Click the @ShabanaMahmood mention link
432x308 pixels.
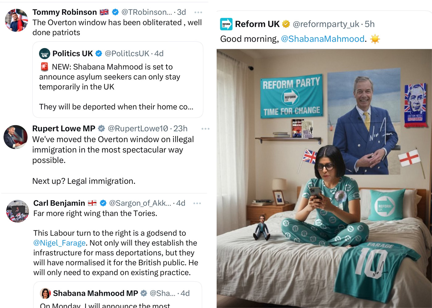(323, 39)
